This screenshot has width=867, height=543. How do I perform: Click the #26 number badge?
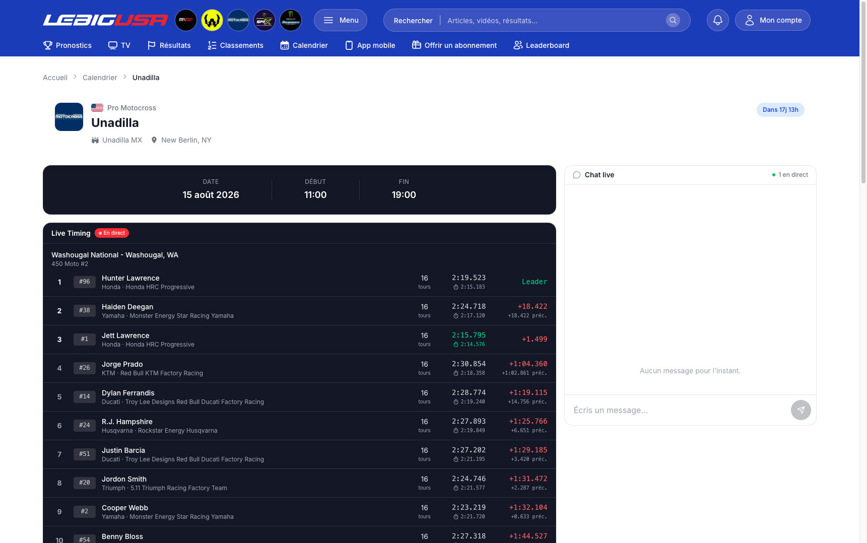85,368
